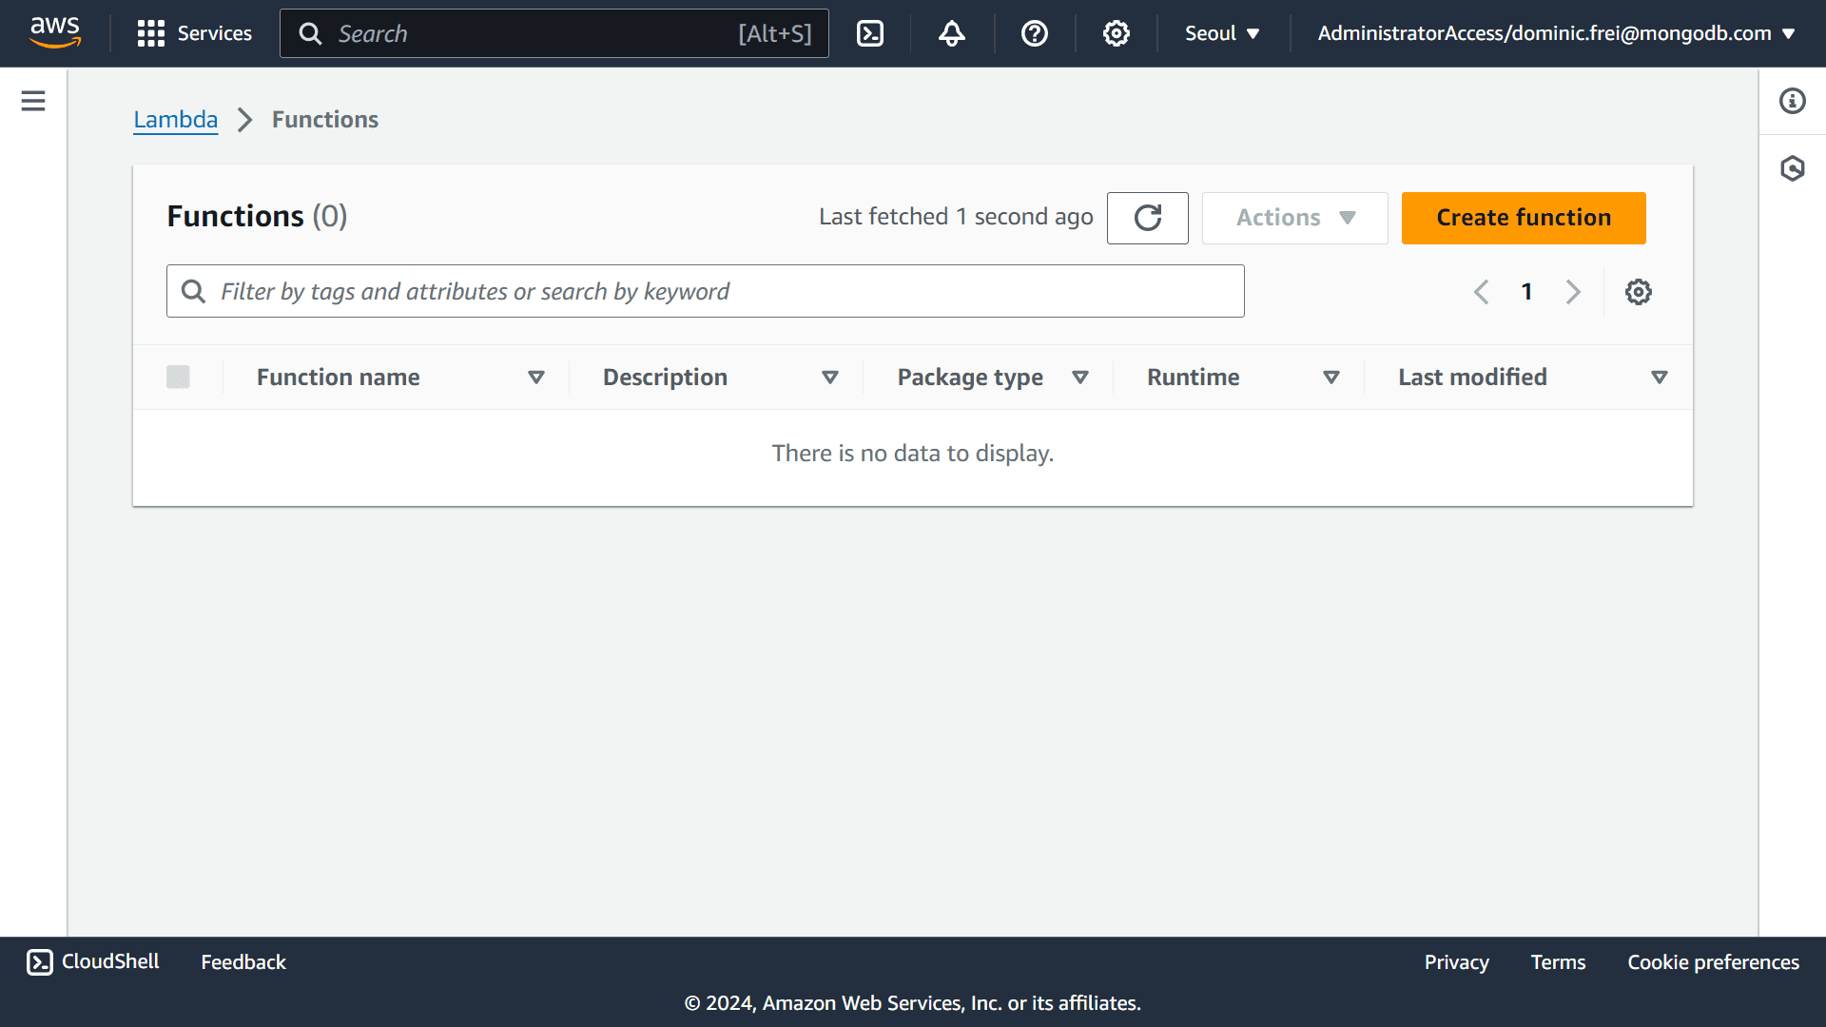
Task: Click the magnifier icon in the filter box
Action: point(193,291)
